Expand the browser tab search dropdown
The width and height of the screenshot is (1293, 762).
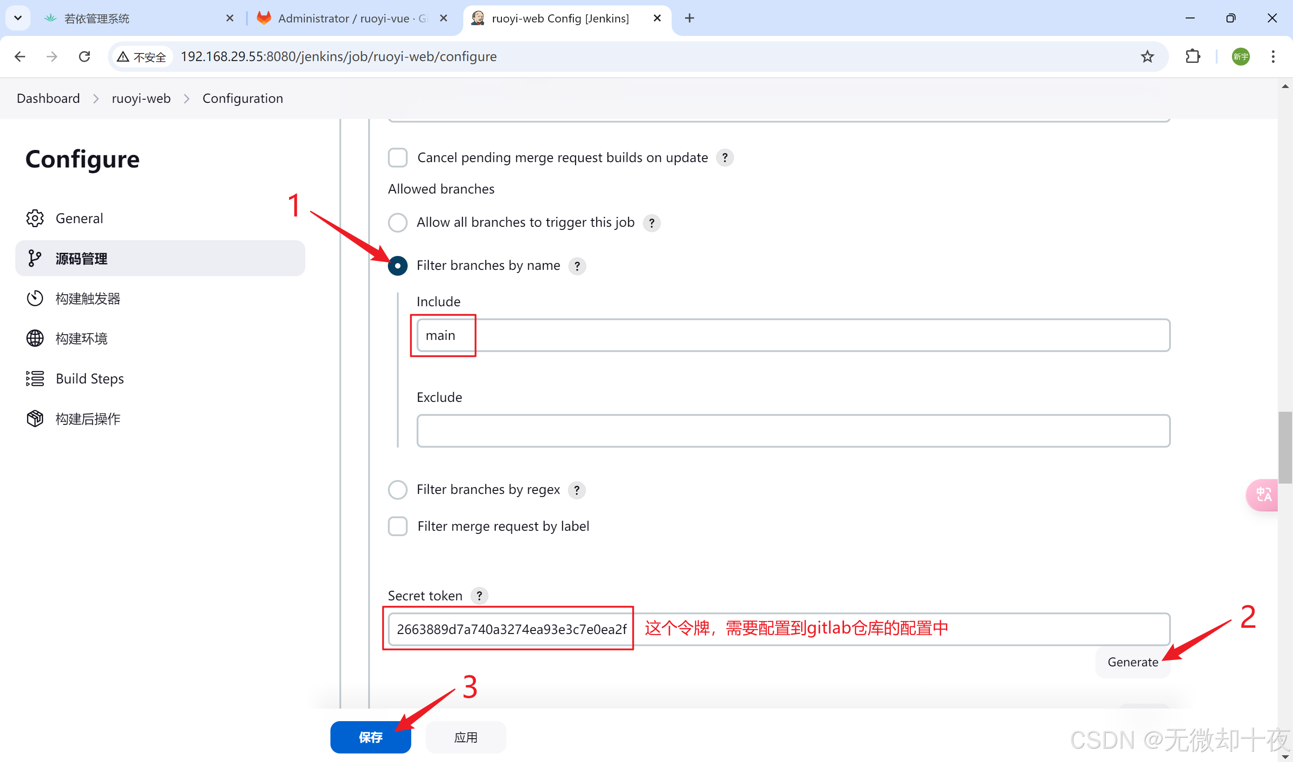point(18,18)
